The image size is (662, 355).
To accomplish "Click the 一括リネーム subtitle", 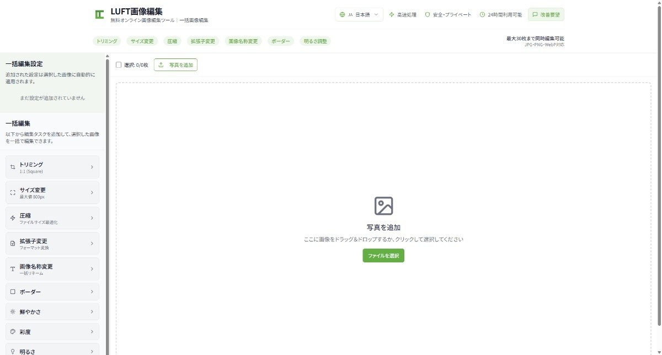I will [31, 273].
